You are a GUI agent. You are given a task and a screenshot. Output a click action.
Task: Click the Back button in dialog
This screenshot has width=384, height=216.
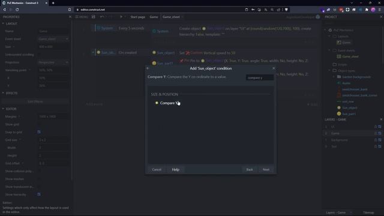pyautogui.click(x=250, y=169)
